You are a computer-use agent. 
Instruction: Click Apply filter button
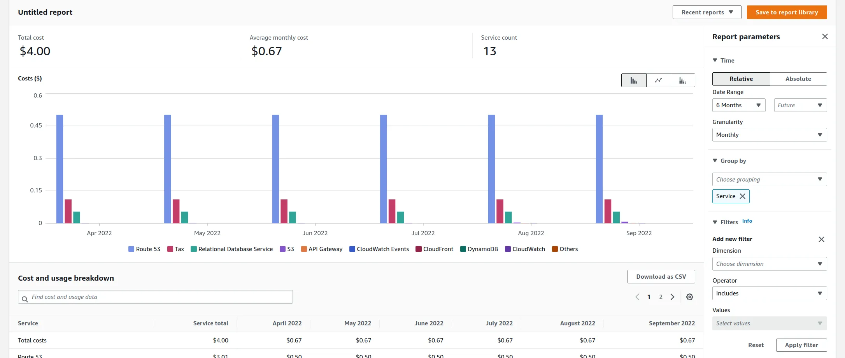[x=801, y=345]
